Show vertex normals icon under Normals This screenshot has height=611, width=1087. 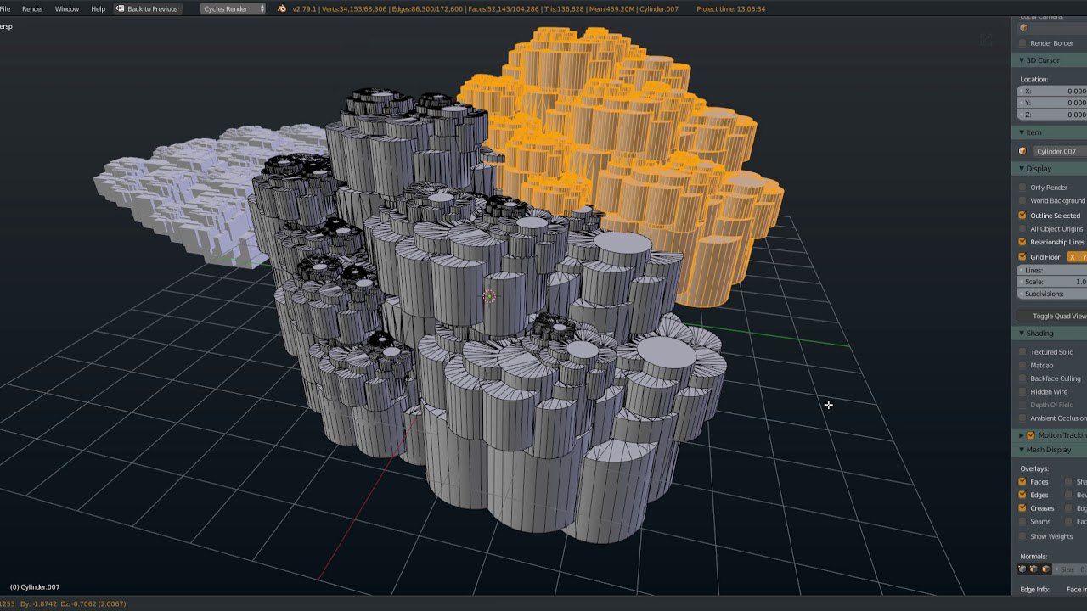click(1022, 569)
